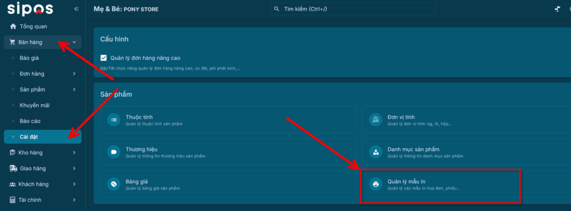Click the sipos logo
Image resolution: width=571 pixels, height=211 pixels.
[x=30, y=9]
